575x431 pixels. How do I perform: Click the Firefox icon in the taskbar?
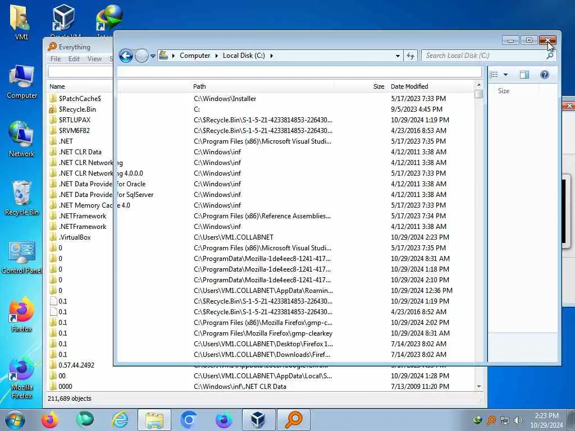point(49,420)
